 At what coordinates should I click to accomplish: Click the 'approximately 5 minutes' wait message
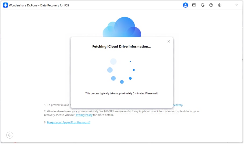[122, 93]
